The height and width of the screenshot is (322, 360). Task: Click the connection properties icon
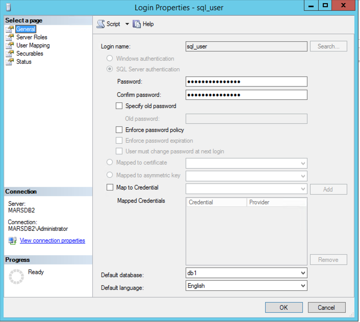coord(12,240)
